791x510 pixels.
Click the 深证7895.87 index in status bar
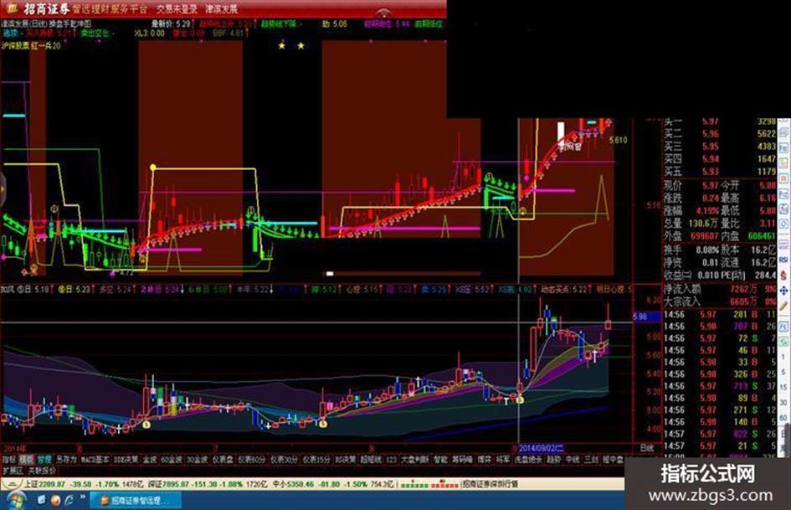coord(168,484)
